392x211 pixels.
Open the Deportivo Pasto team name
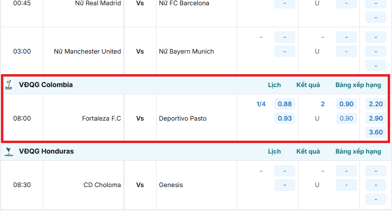[x=183, y=118]
